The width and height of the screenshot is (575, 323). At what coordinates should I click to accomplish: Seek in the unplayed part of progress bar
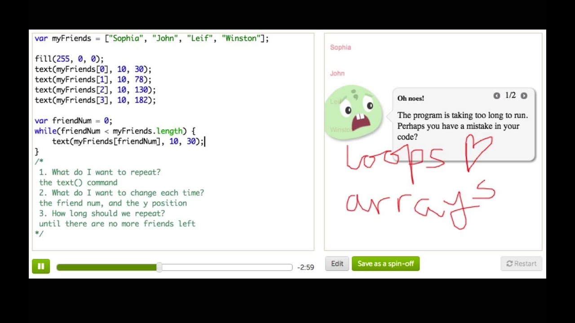point(227,267)
